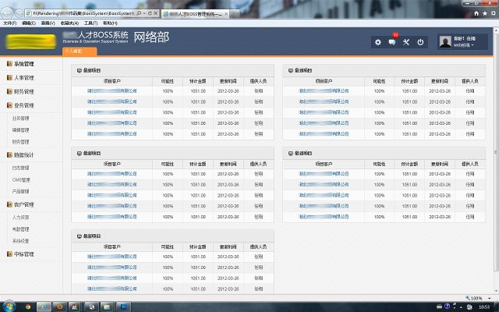499x312 pixels.
Task: Click the user avatar photo in header
Action: (x=444, y=41)
